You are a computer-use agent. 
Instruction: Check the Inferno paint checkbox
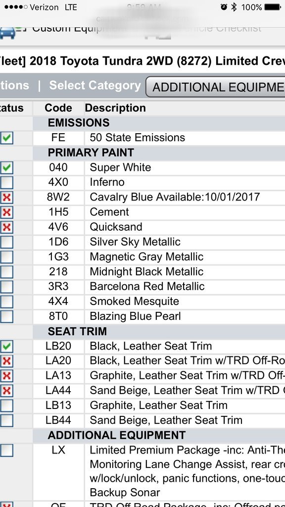pyautogui.click(x=6, y=182)
